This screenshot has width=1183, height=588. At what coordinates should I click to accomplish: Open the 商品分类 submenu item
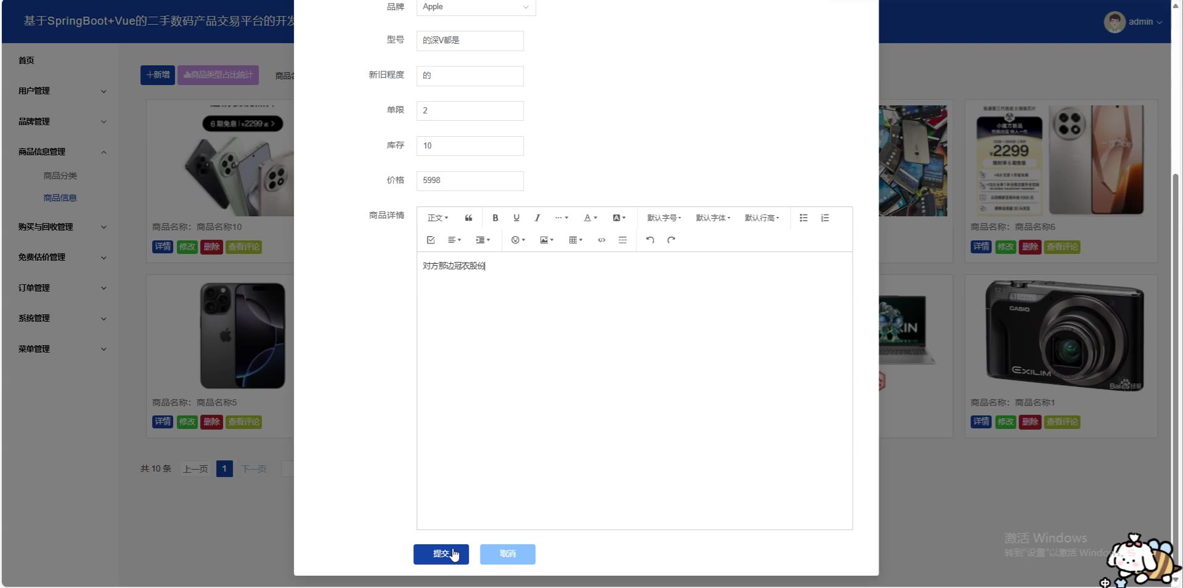(60, 176)
